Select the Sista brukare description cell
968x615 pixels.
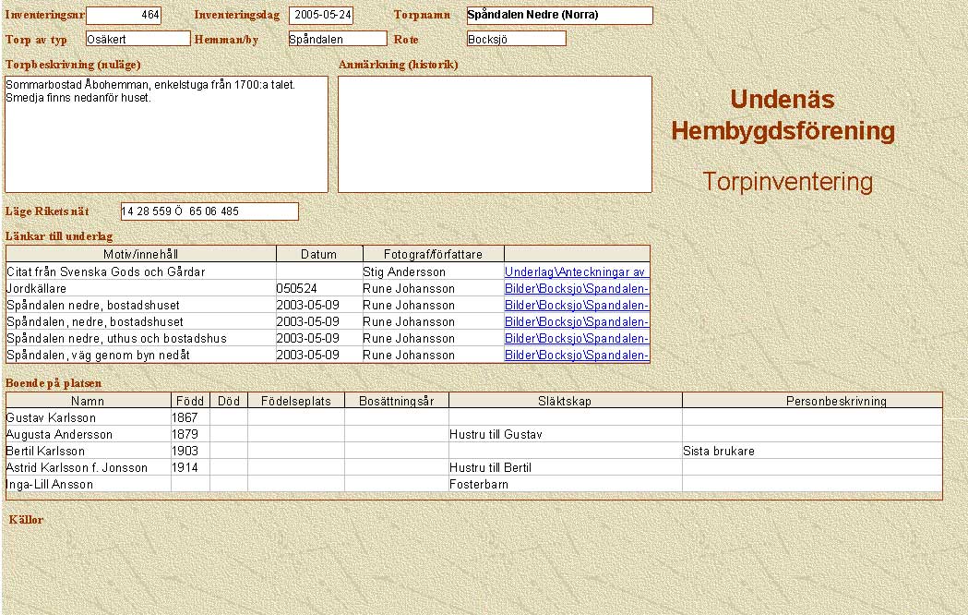(811, 452)
